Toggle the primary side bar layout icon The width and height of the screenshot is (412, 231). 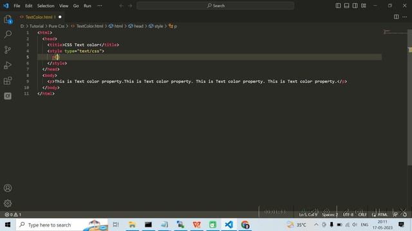tap(338, 6)
